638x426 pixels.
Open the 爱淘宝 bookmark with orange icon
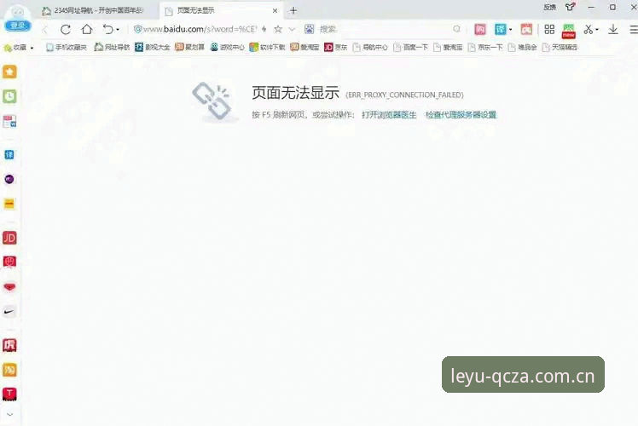coord(304,48)
